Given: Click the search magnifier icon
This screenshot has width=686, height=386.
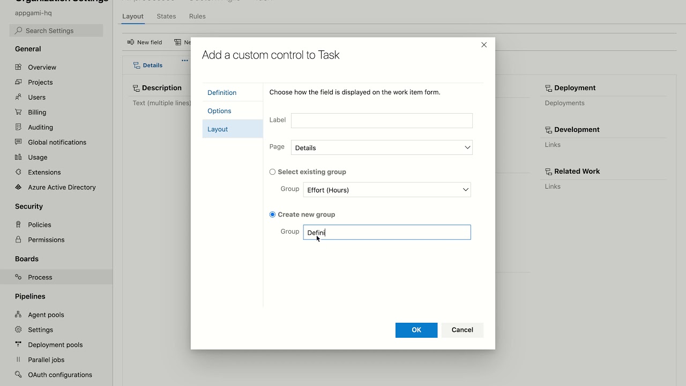Looking at the screenshot, I should [19, 31].
